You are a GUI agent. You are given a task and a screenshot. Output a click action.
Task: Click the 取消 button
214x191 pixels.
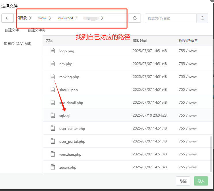pyautogui.click(x=183, y=181)
